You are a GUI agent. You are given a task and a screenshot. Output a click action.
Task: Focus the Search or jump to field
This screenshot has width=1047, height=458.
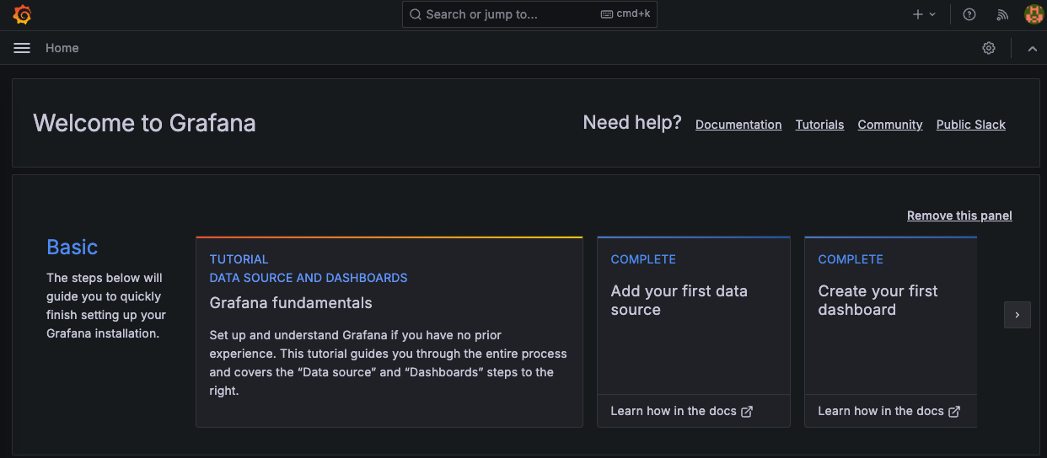[529, 14]
